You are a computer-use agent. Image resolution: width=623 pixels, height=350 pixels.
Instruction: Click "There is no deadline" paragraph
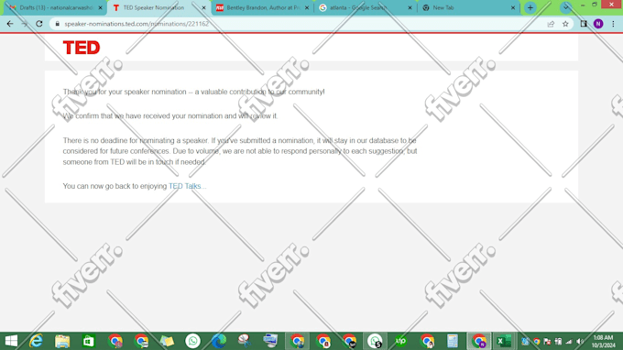point(240,151)
